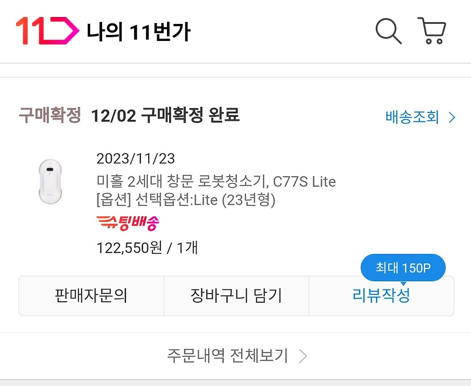Click the chevron beside 배송조회
Screen dimensions: 471x386
click(452, 117)
